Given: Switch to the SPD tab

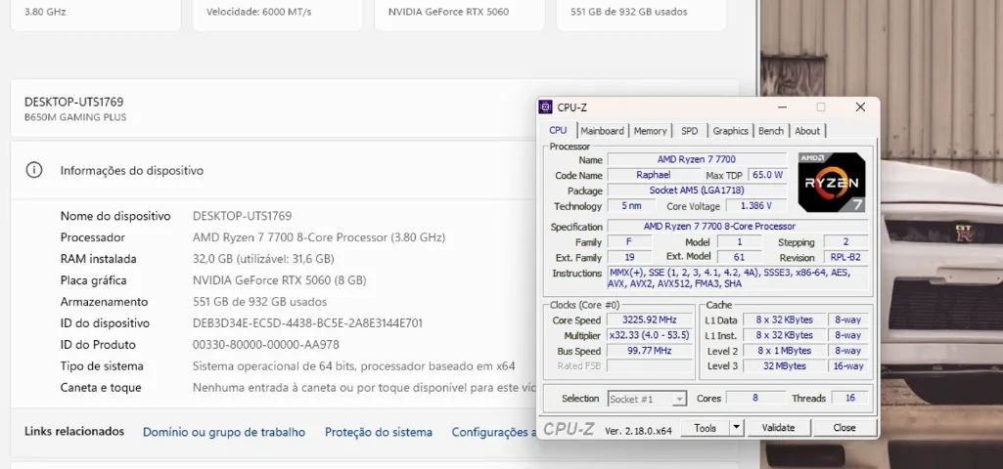Looking at the screenshot, I should [x=690, y=131].
